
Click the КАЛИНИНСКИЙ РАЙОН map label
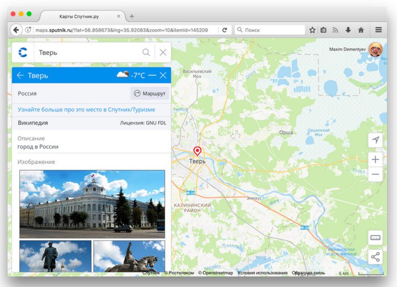[192, 207]
